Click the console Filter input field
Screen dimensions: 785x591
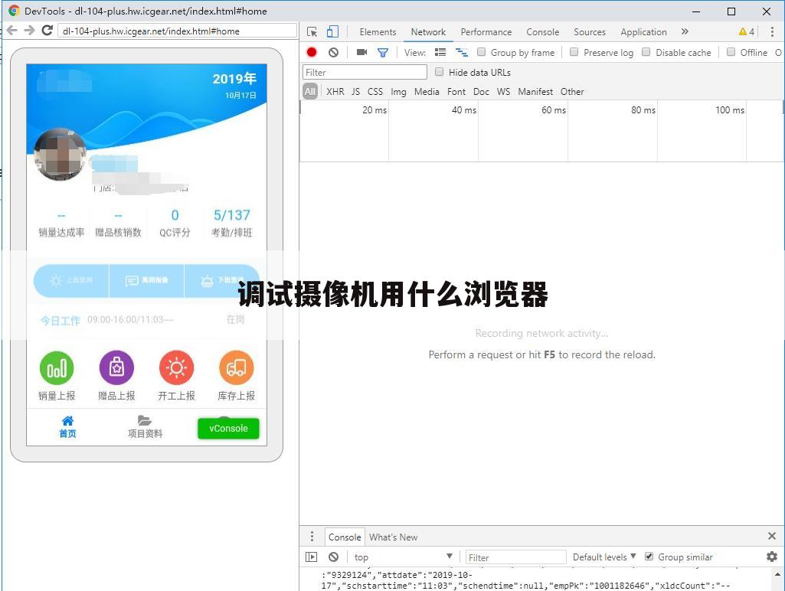pos(516,557)
